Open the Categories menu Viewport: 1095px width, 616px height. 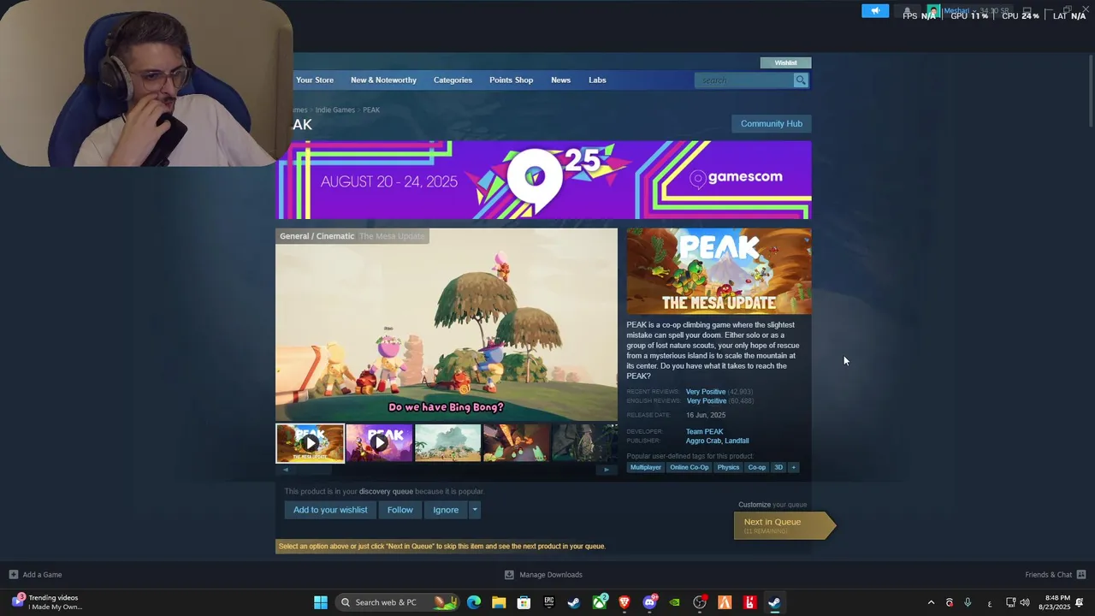pos(453,80)
